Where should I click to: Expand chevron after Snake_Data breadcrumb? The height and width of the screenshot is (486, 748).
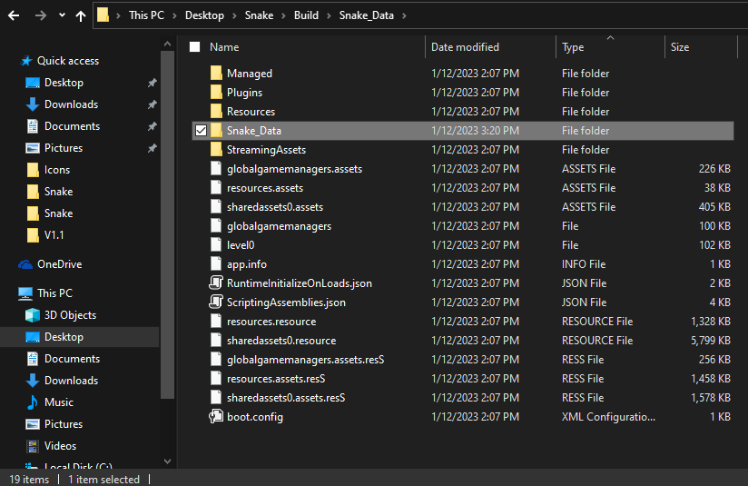pyautogui.click(x=405, y=15)
